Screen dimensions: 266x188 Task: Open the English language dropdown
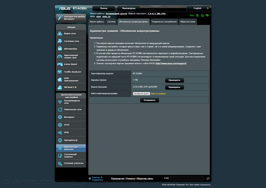tap(198, 8)
